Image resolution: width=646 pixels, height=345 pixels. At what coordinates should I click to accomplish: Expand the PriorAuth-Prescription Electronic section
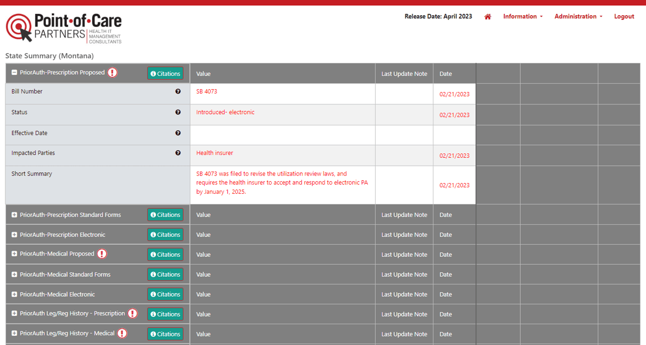(x=15, y=235)
